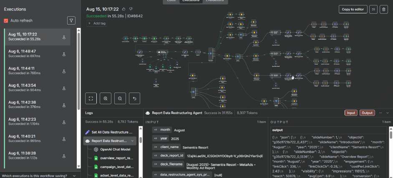Select the Aug 6, 11:42:23 execution
The image size is (393, 178).
coord(38,122)
